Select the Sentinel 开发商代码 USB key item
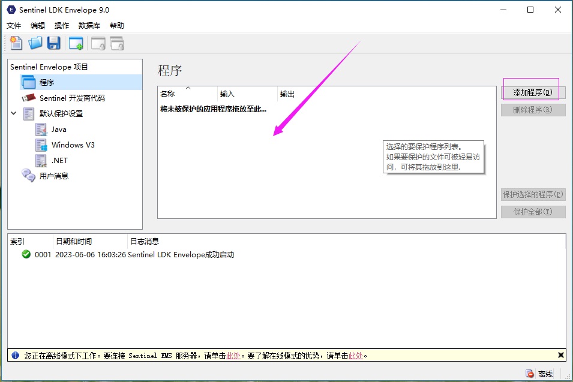 72,98
